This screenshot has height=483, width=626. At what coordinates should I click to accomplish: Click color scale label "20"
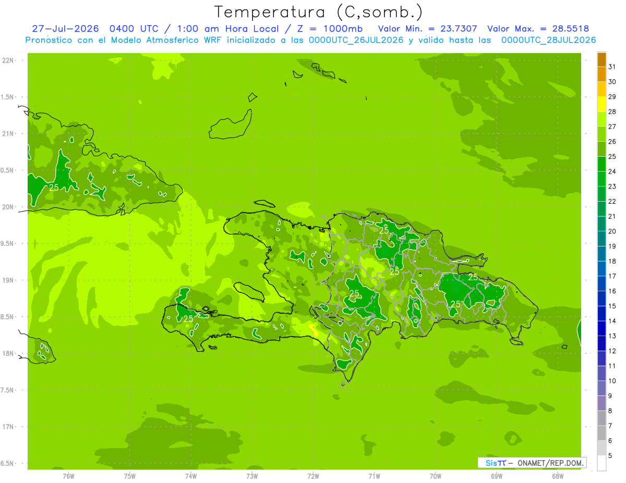point(612,231)
